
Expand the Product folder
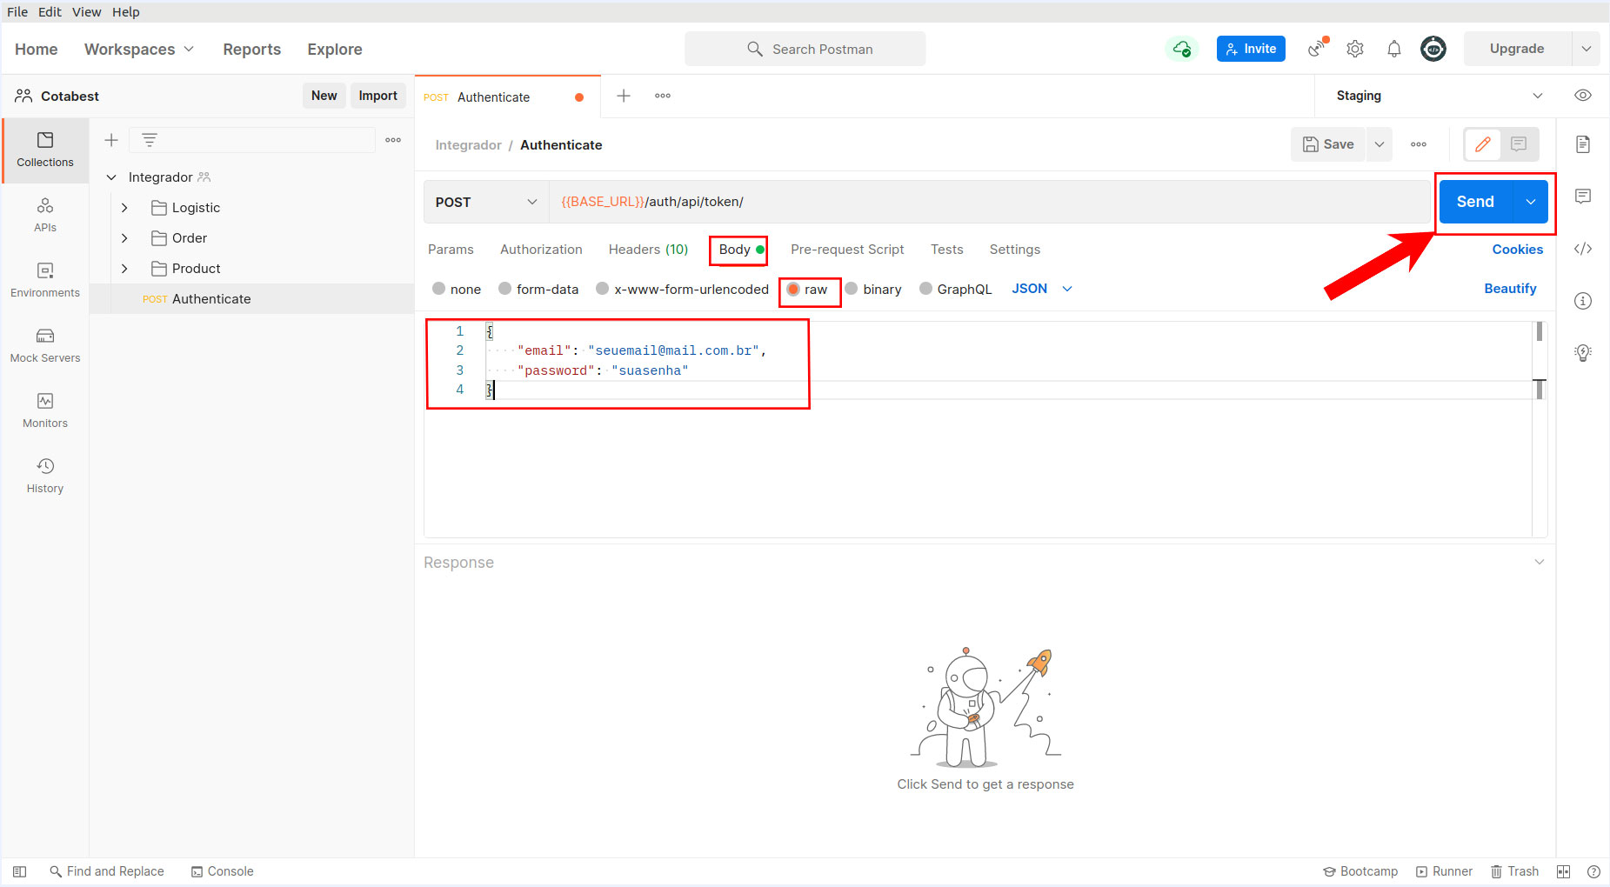pos(124,269)
